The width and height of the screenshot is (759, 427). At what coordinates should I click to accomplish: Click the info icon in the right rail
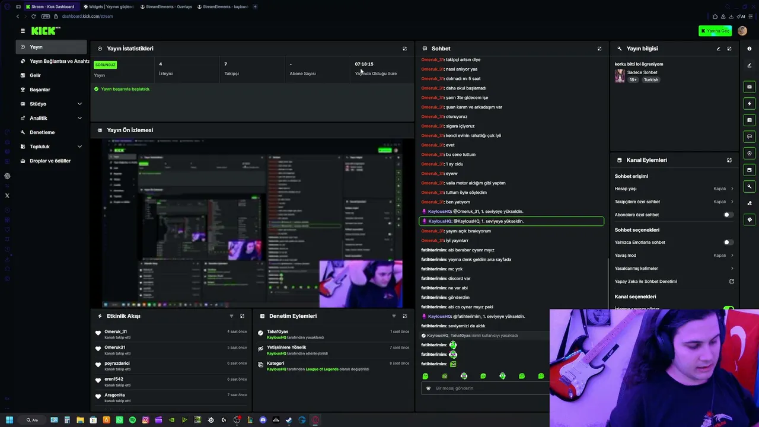pos(750,49)
